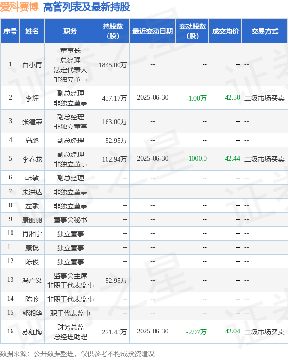The height and width of the screenshot is (358, 288).
Task: Click the position 监事会主席
Action: point(71,276)
